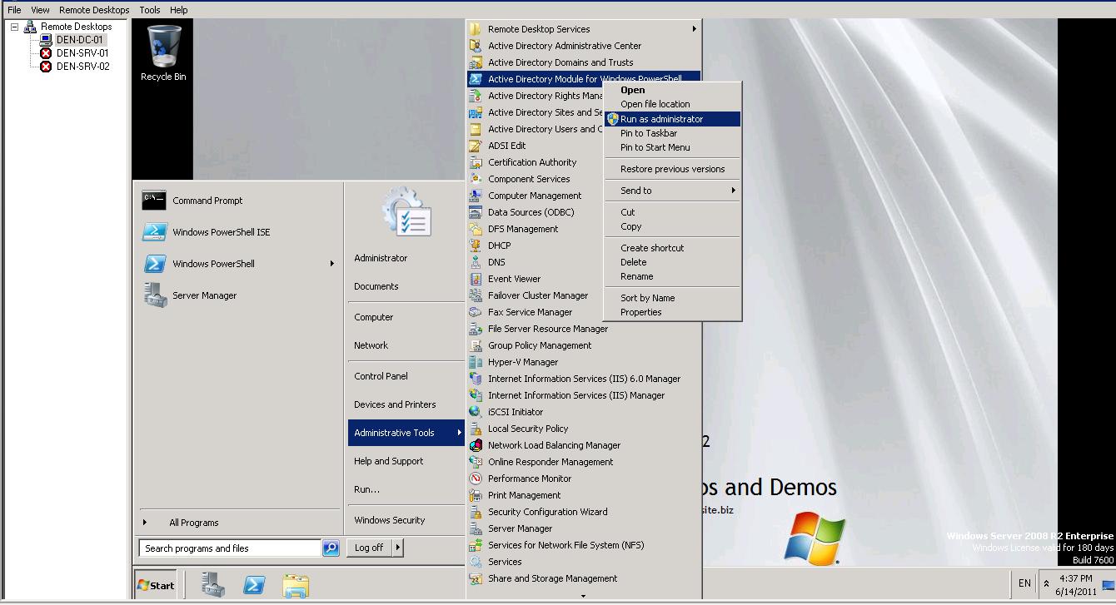Click the DHCP icon
The width and height of the screenshot is (1116, 605).
[476, 245]
